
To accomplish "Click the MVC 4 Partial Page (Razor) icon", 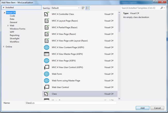I will pos(47,28).
